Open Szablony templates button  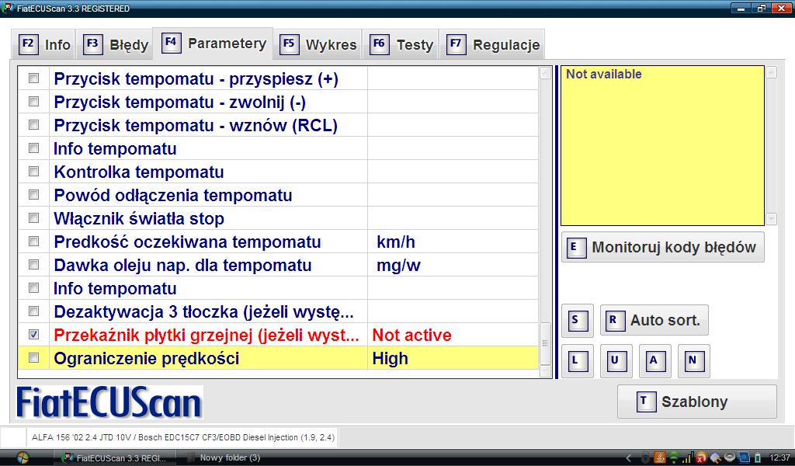[696, 402]
